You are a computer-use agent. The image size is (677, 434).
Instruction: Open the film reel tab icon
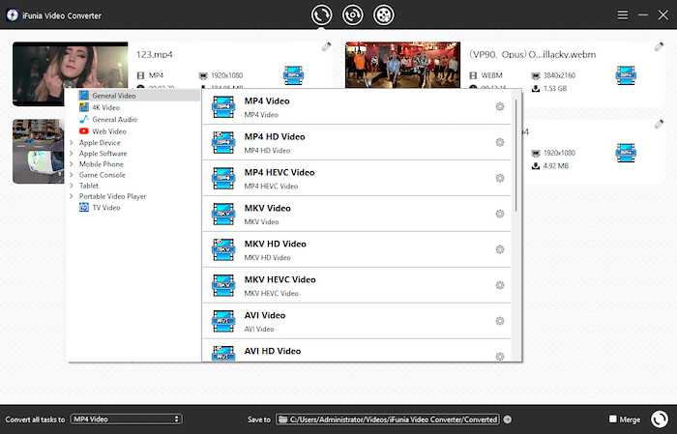384,14
